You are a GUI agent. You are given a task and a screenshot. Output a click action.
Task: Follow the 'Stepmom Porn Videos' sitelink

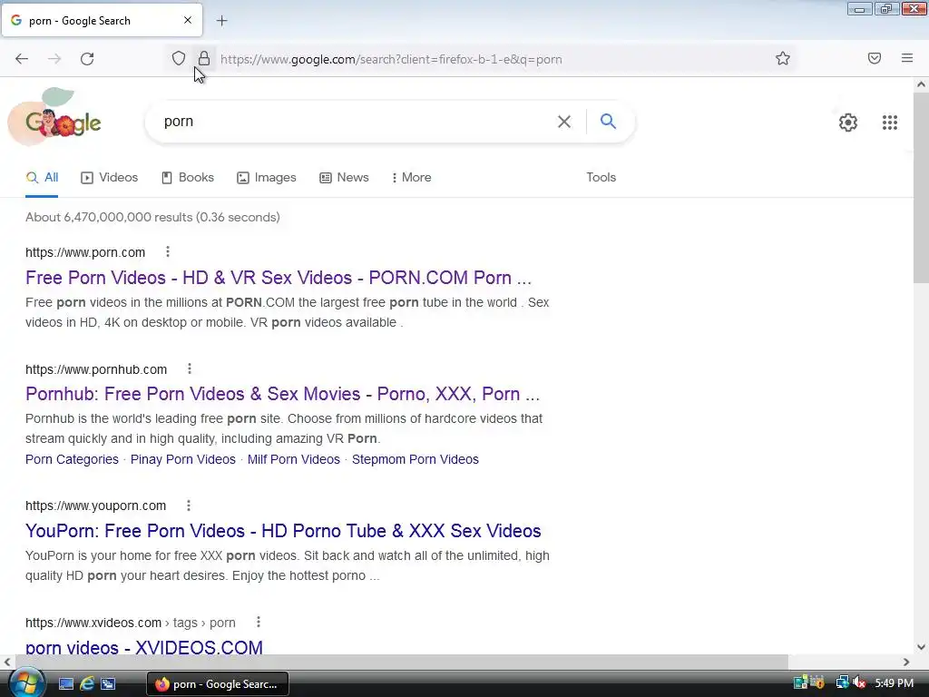point(416,459)
